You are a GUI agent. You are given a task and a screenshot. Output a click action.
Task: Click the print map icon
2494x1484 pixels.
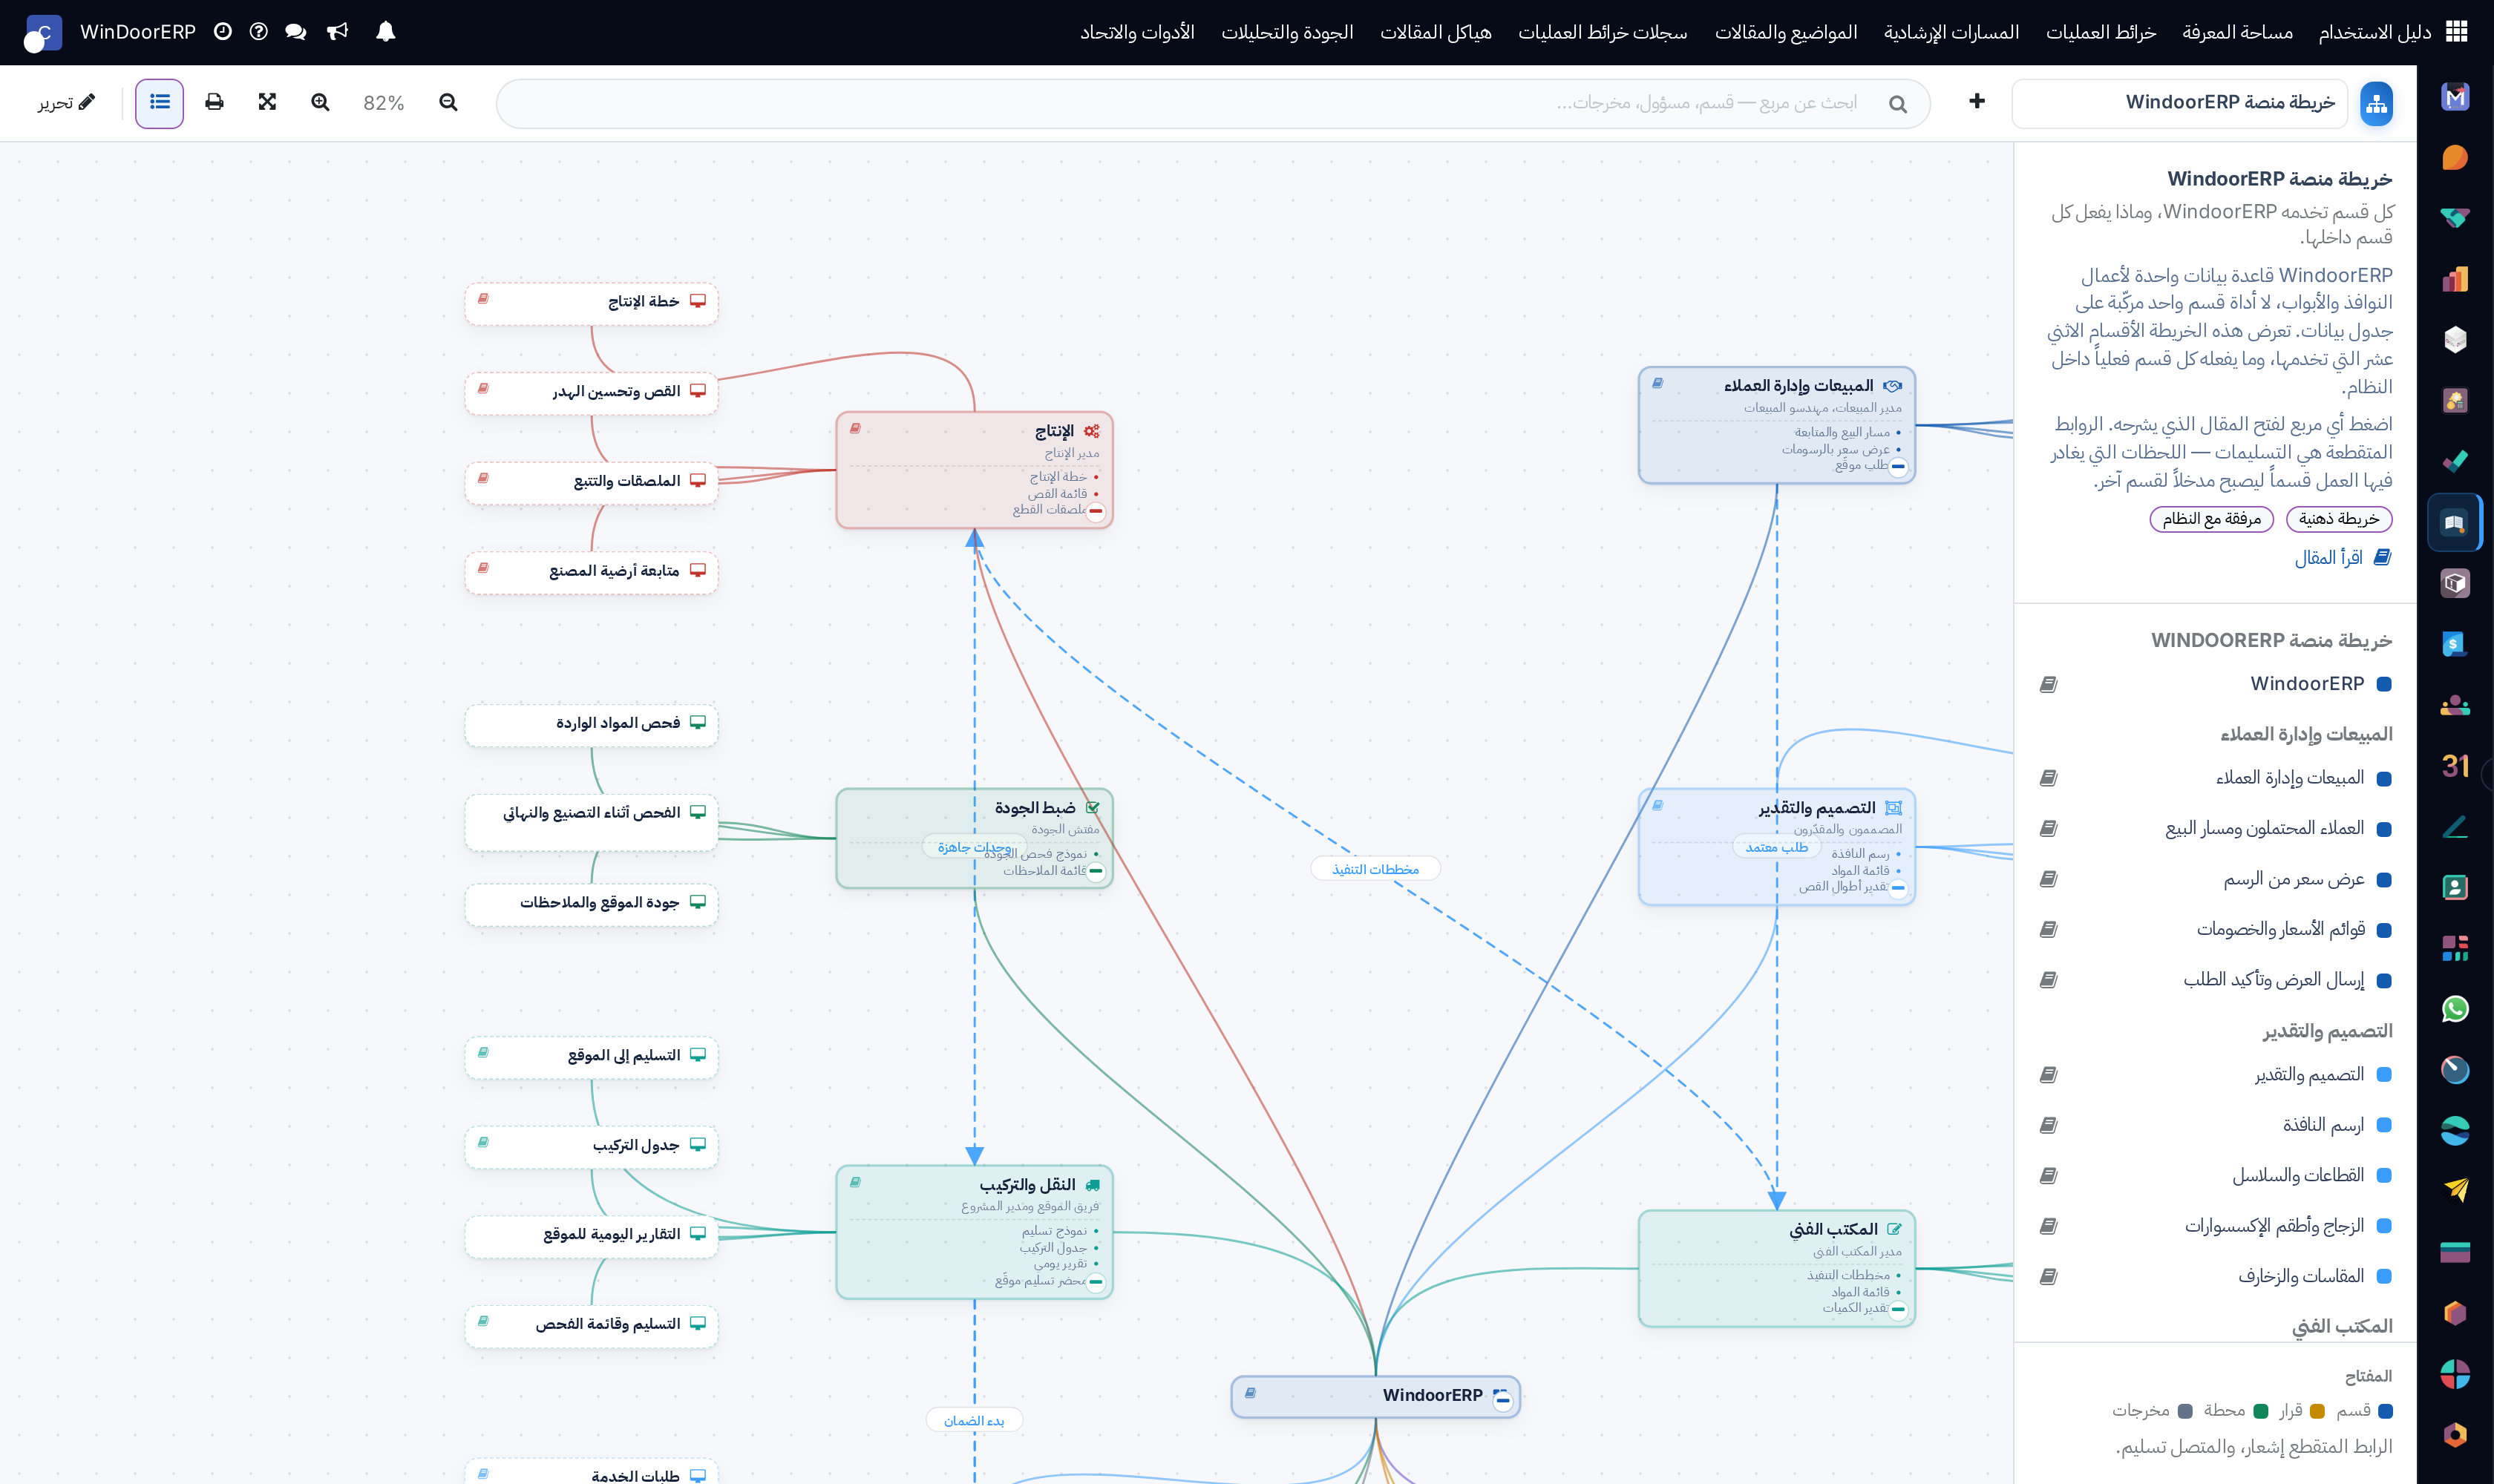pos(214,102)
